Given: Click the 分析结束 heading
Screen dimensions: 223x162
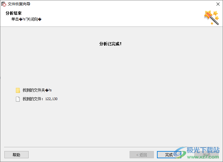Looking at the screenshot, I should (x=13, y=13).
